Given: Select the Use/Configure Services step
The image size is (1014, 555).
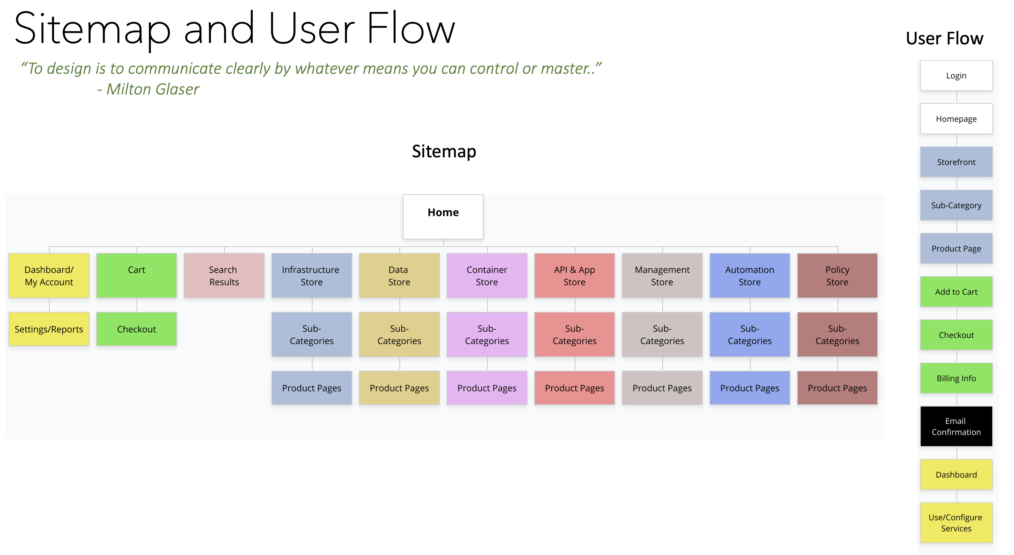Looking at the screenshot, I should [x=956, y=522].
